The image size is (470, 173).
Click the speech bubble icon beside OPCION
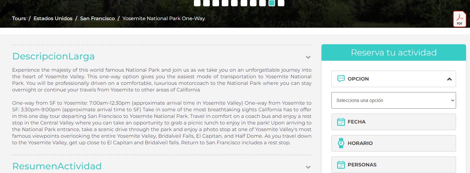point(341,79)
